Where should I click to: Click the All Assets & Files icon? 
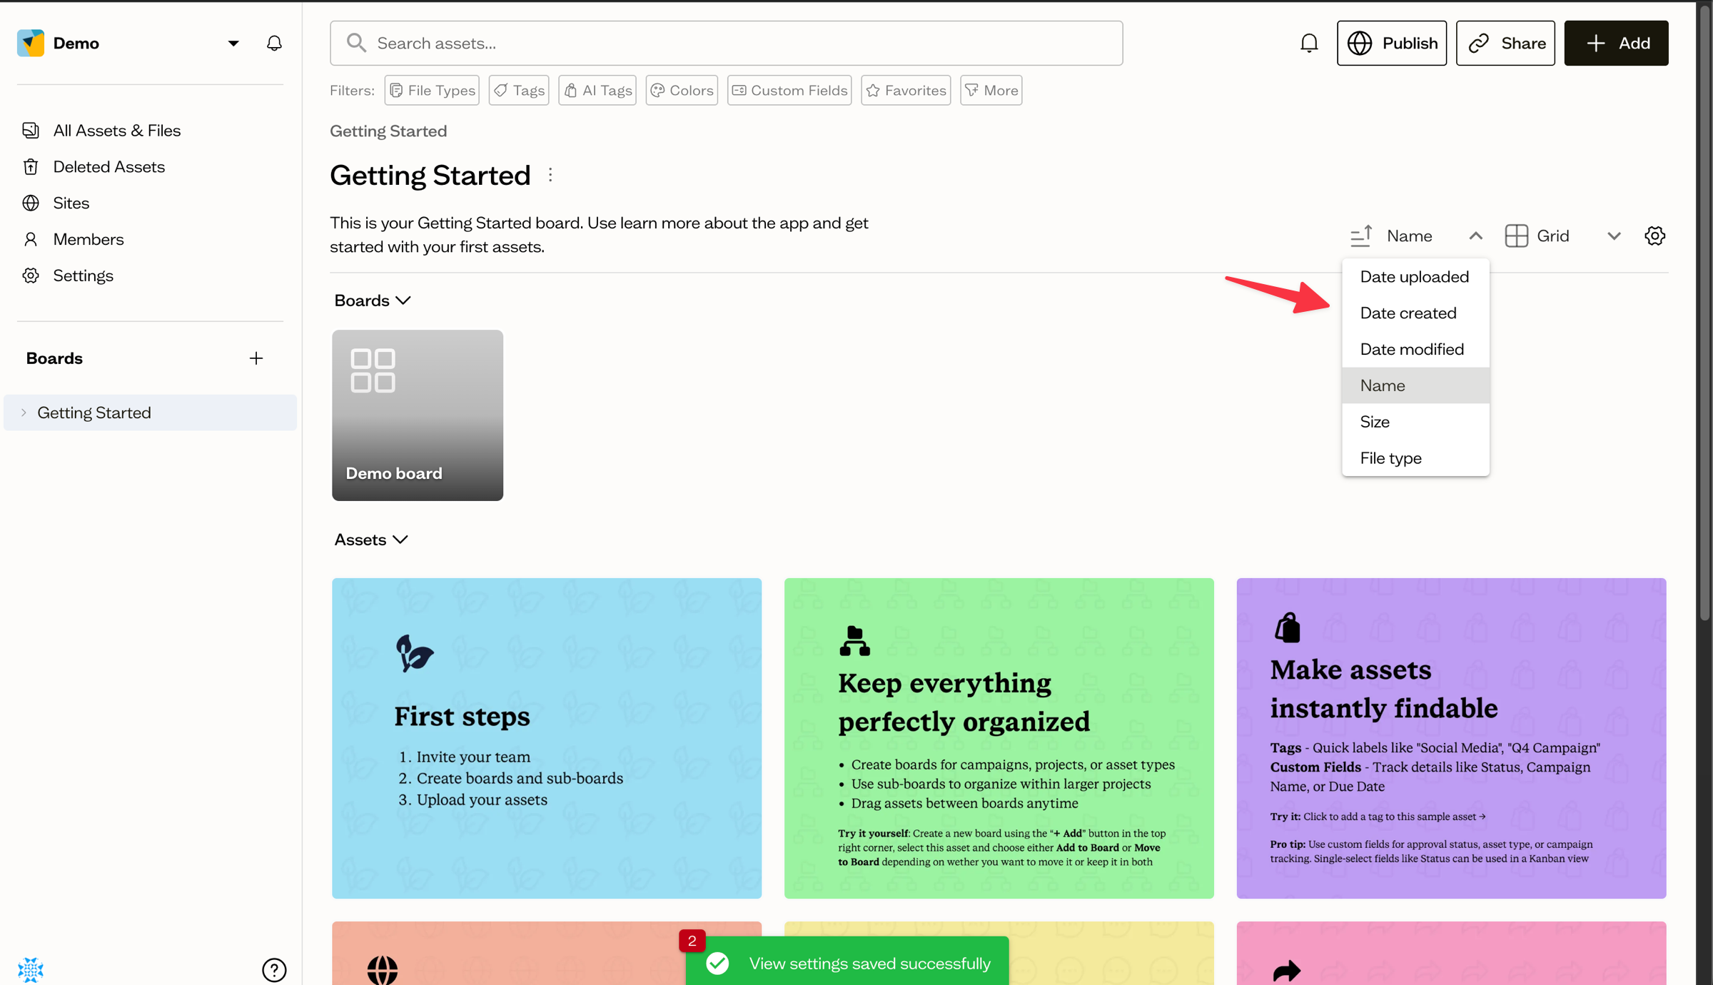[31, 131]
